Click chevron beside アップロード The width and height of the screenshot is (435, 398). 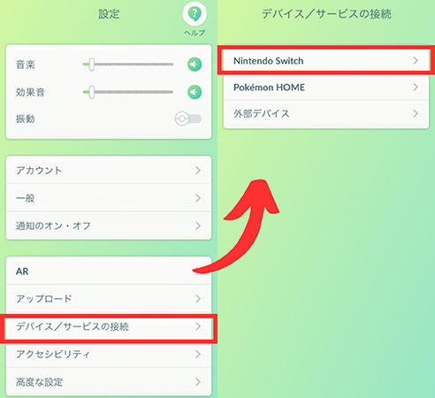[x=198, y=299]
